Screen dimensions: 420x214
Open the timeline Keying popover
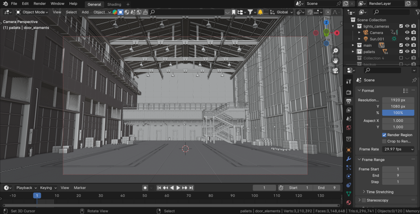48,188
